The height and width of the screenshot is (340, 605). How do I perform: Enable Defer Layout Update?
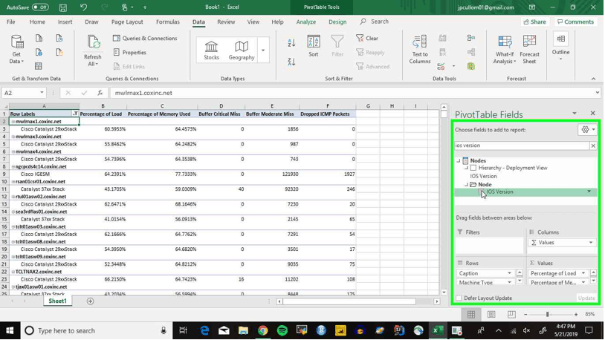click(x=459, y=298)
